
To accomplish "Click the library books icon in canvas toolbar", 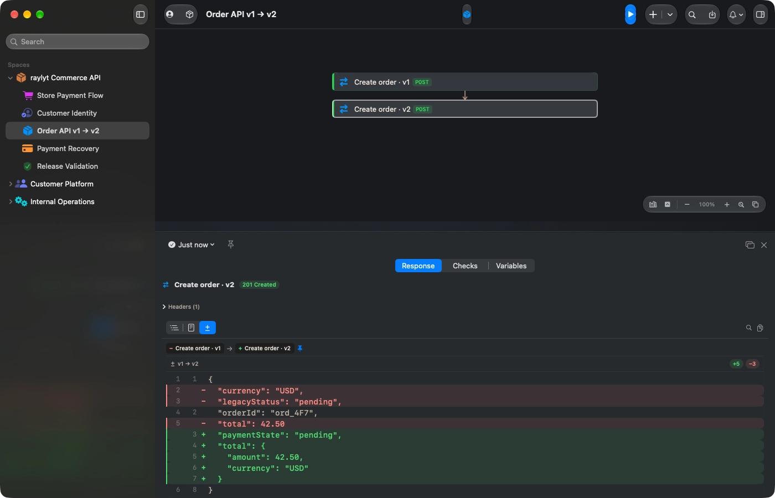I will tap(653, 205).
